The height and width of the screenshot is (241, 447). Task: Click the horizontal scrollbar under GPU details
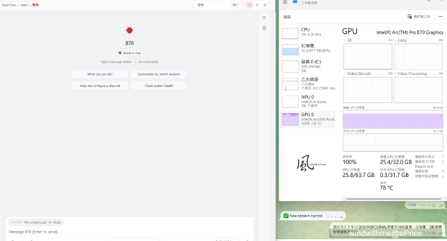coord(394,199)
